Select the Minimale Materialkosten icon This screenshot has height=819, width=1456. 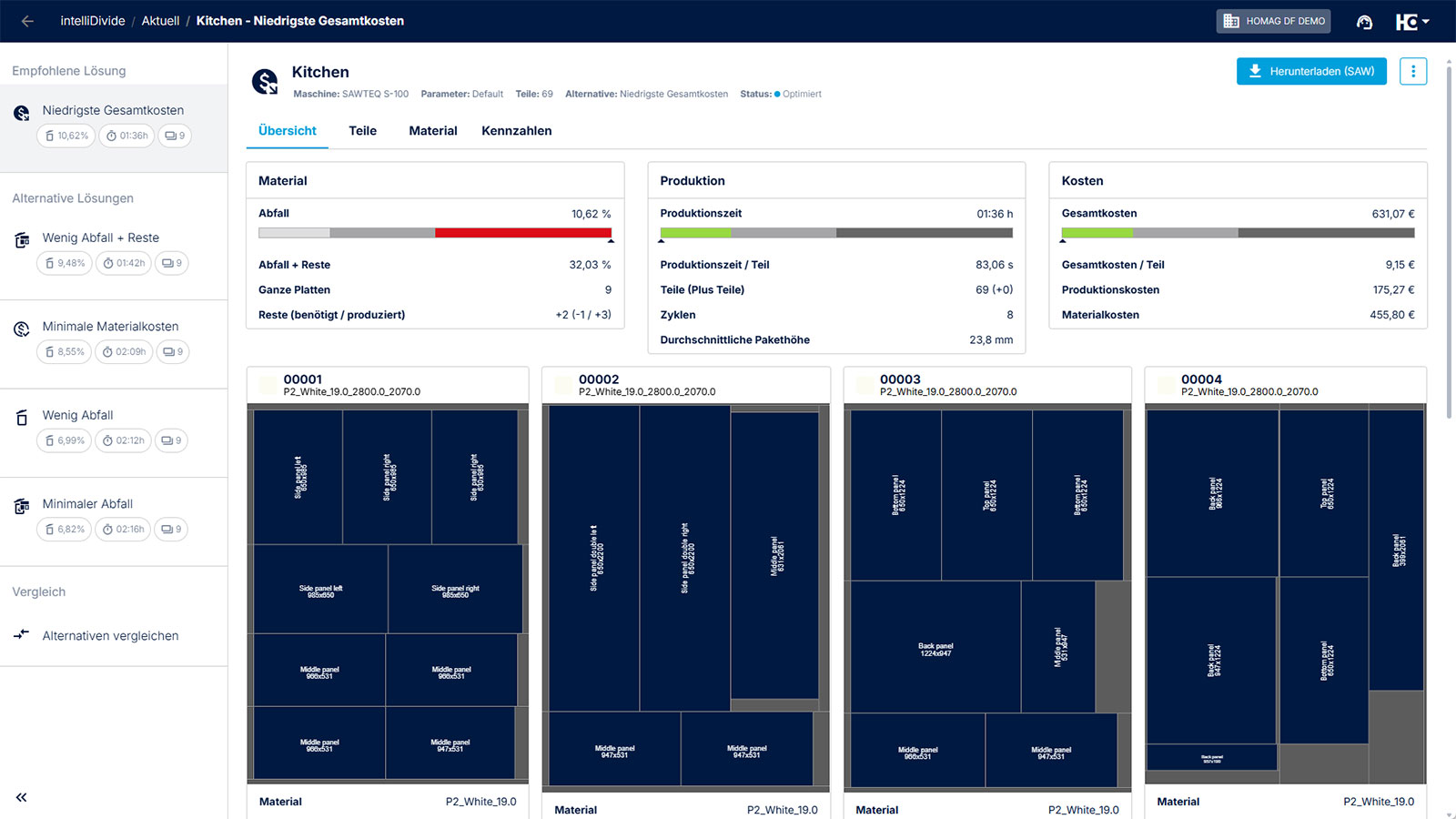pyautogui.click(x=22, y=329)
